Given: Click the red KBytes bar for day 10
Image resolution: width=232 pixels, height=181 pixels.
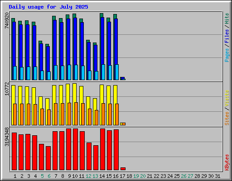Looking at the screenshot, I should (x=75, y=149).
